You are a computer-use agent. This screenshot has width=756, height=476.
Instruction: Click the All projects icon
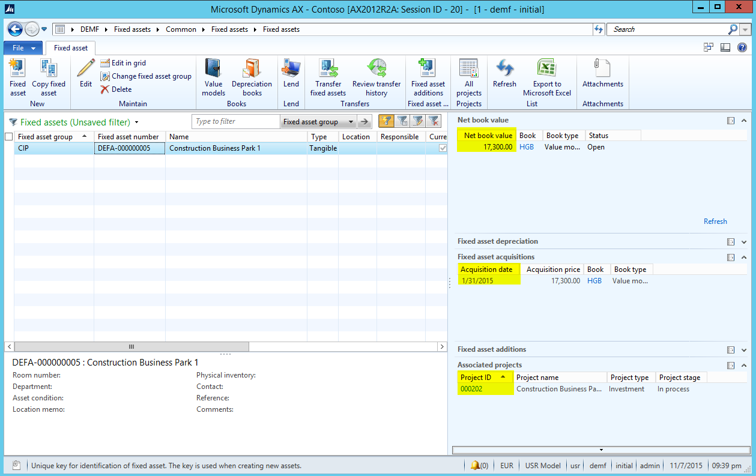click(468, 69)
